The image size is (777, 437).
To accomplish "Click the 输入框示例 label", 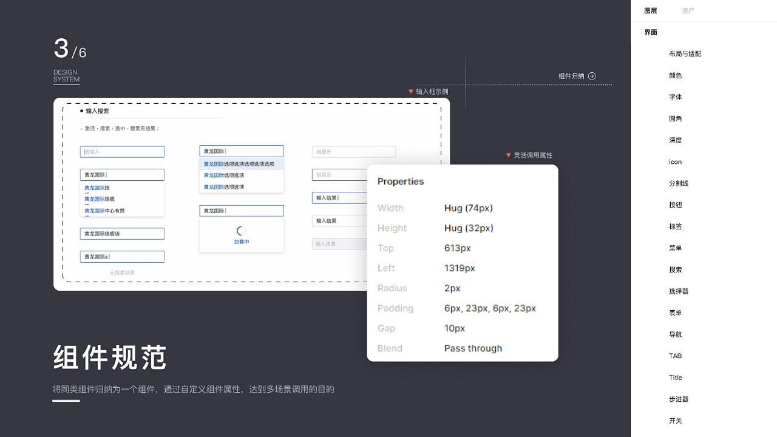I will coord(432,92).
